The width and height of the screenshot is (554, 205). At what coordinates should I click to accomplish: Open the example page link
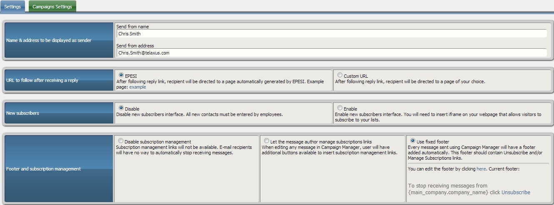[137, 87]
